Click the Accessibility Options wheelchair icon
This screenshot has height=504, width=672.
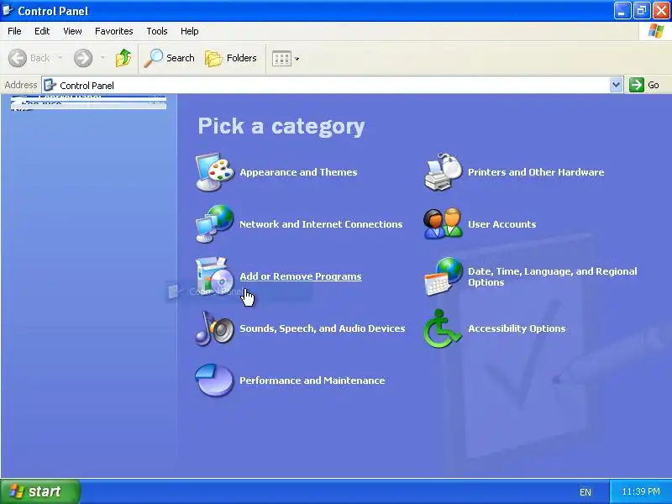[x=444, y=328]
